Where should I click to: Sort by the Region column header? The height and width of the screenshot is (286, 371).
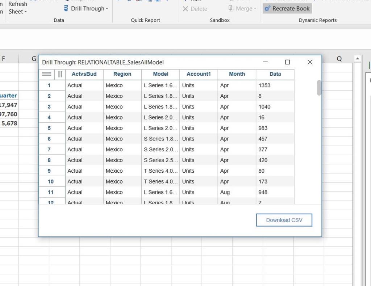click(x=122, y=74)
